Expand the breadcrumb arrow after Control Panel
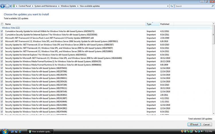 click(33, 6)
